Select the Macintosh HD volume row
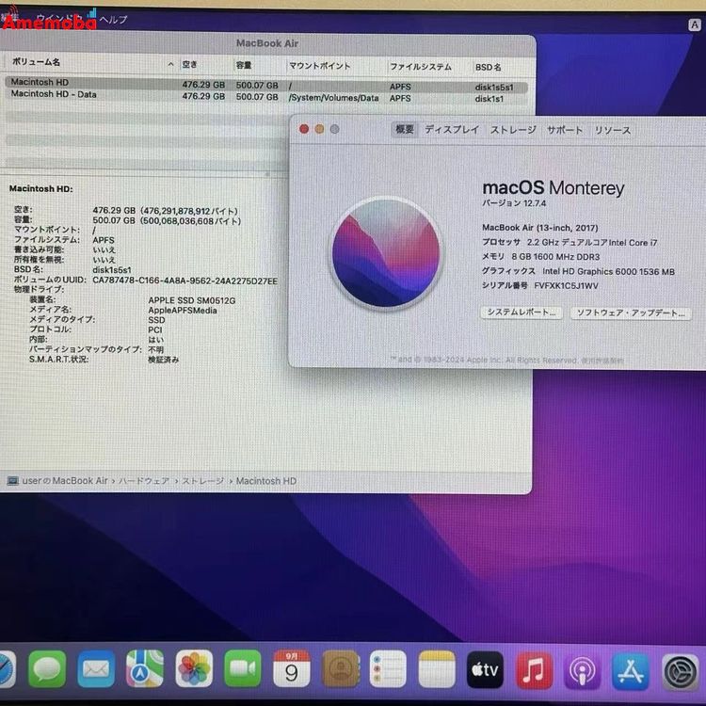706x706 pixels. (x=265, y=85)
